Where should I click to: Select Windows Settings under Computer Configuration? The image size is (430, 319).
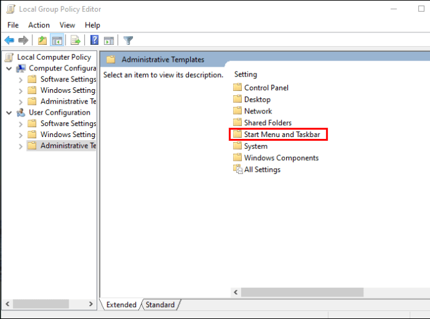click(x=68, y=90)
